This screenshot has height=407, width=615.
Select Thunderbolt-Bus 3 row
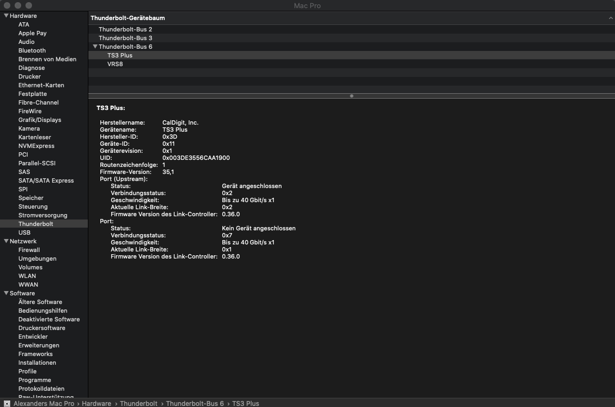351,38
